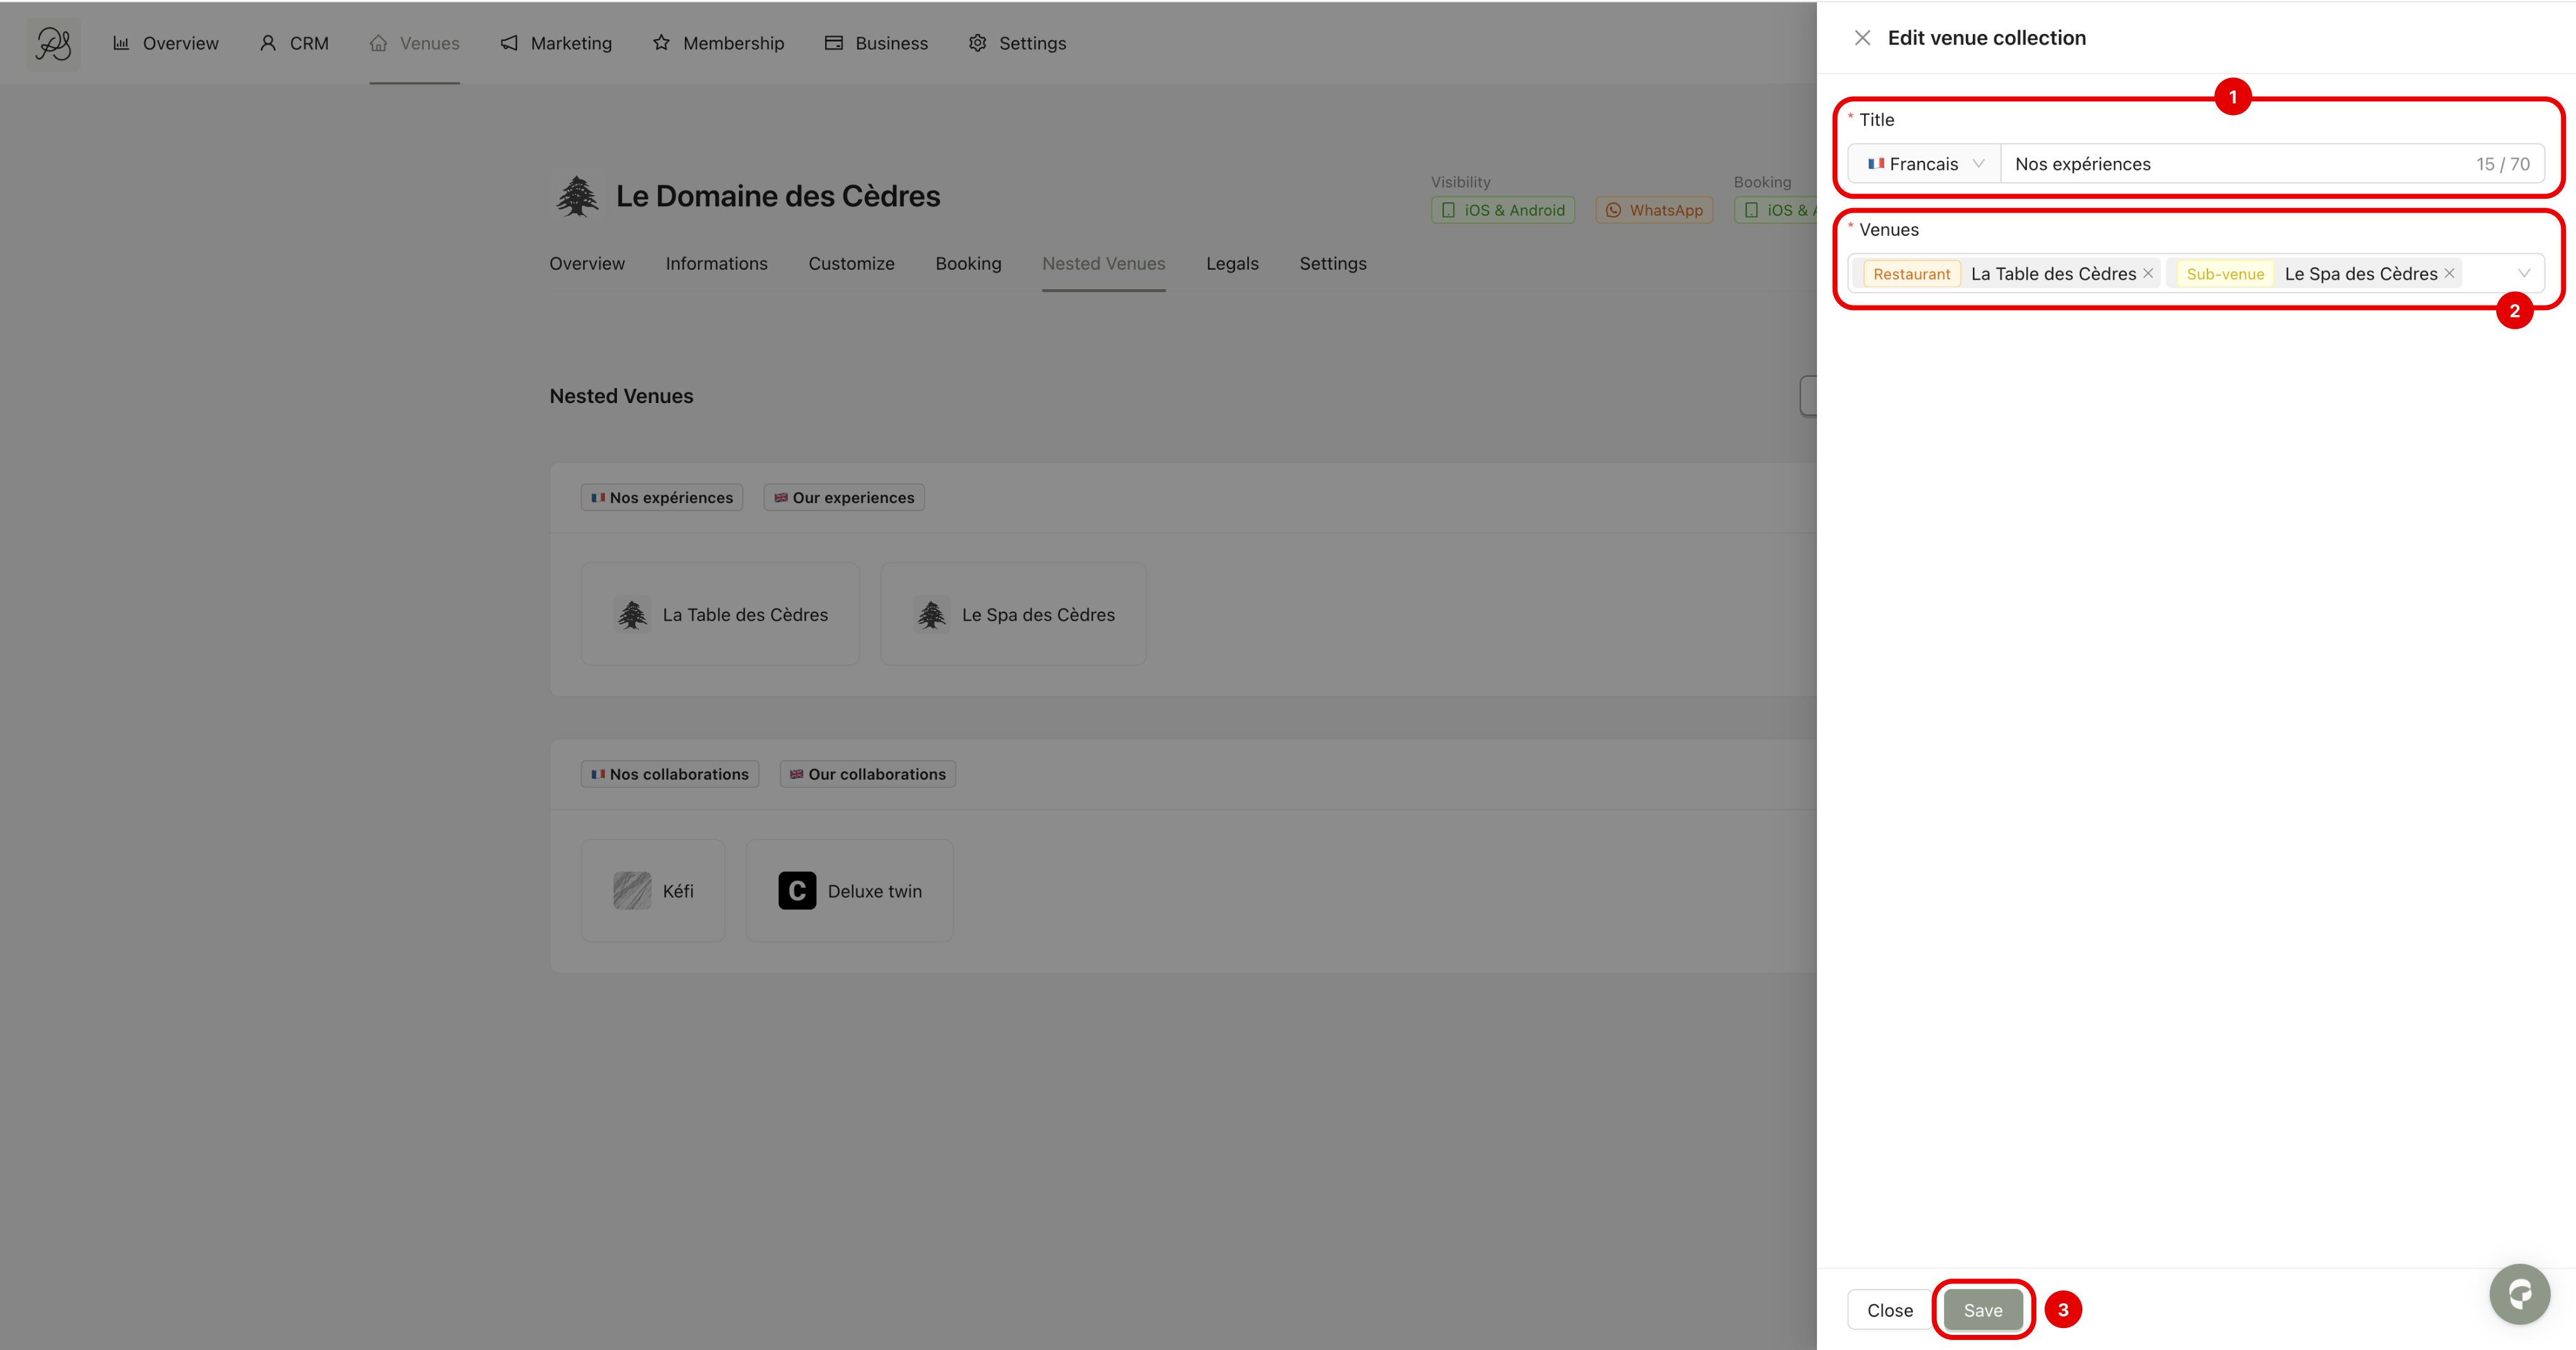Click the La Table des Cèdres tree icon
Screen dimensions: 2576x1350
(x=632, y=614)
